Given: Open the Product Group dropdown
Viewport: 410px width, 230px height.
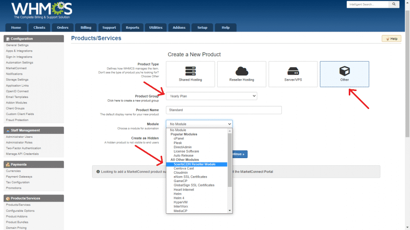Looking at the screenshot, I should pyautogui.click(x=211, y=96).
